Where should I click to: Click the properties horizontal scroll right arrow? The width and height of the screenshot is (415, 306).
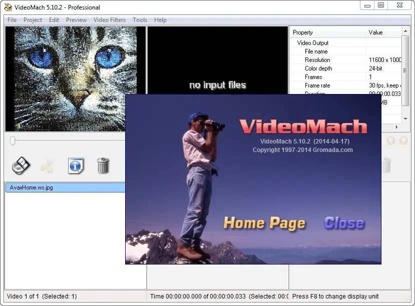(397, 127)
